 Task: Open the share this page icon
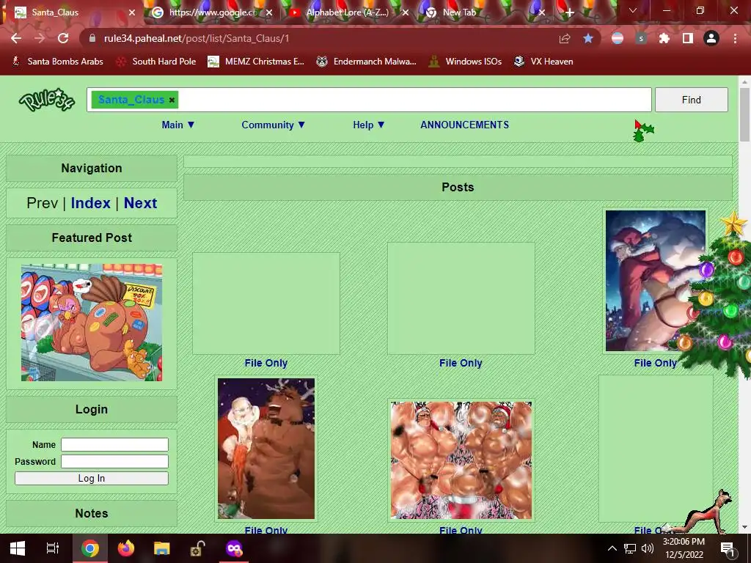pyautogui.click(x=565, y=38)
